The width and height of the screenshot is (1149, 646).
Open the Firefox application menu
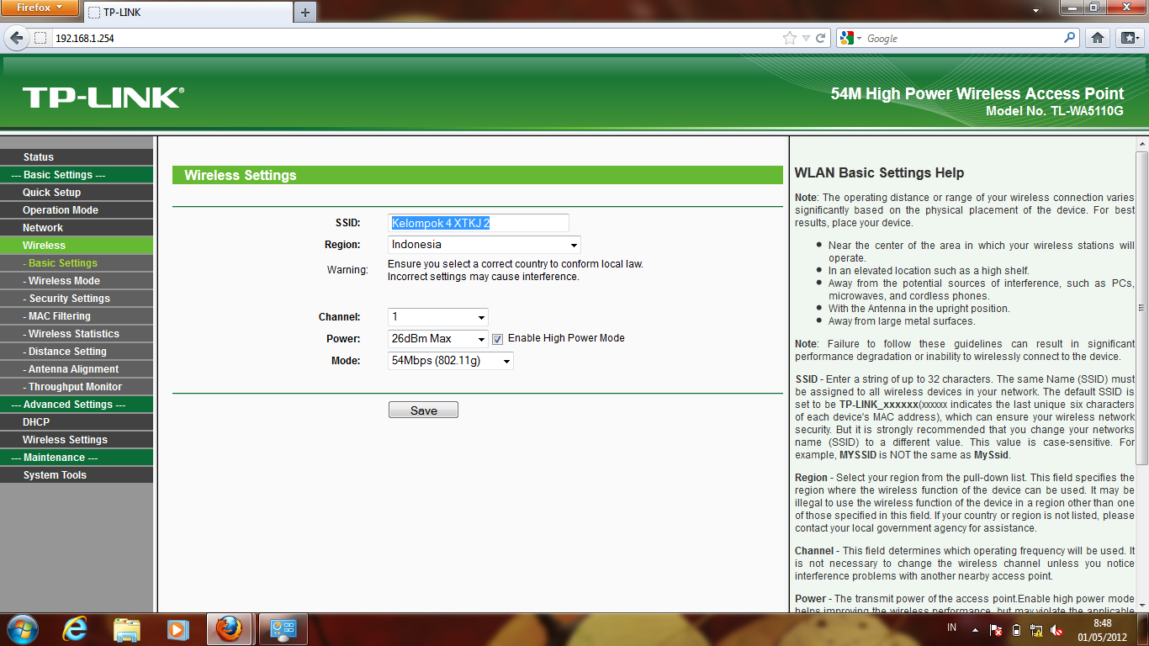[40, 8]
